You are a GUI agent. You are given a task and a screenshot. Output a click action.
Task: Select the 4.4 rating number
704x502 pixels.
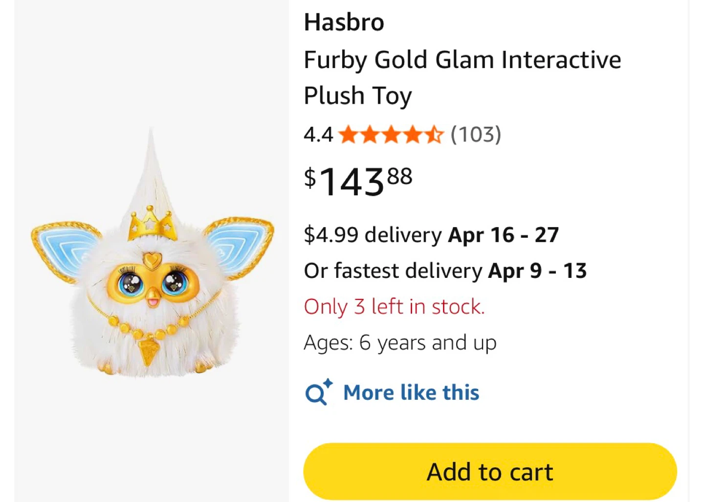tap(318, 135)
